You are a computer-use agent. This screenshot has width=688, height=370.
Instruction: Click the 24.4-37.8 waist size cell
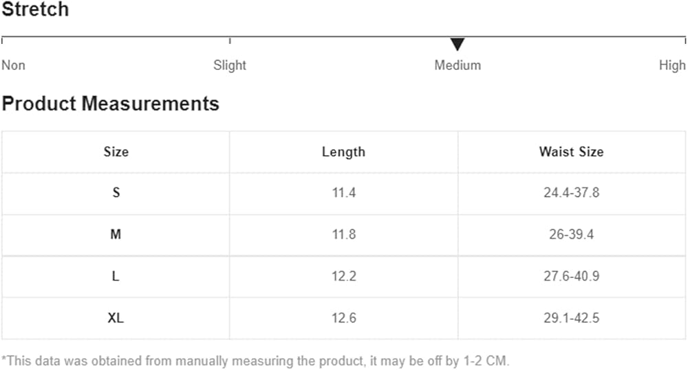[571, 193]
